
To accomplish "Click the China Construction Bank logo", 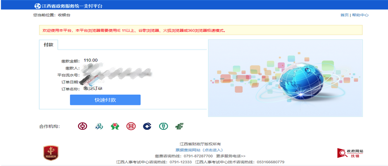I will (147, 126).
